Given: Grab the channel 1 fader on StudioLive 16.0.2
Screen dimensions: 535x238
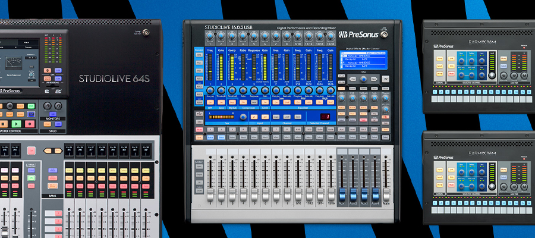Looking at the screenshot, I should [210, 195].
